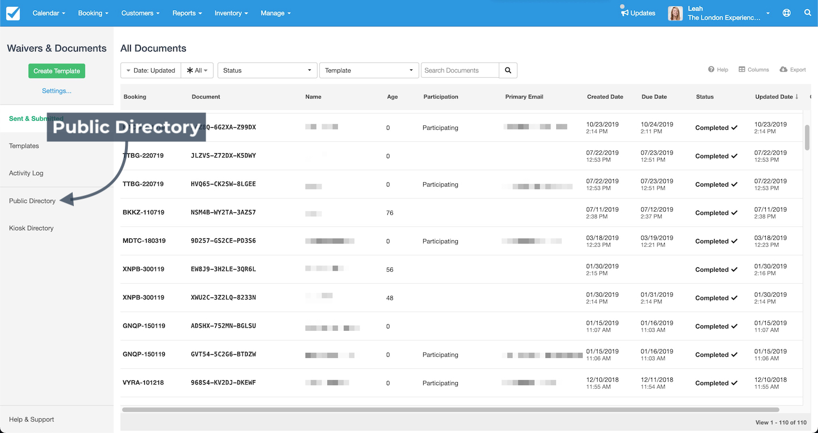The height and width of the screenshot is (433, 818).
Task: Open booking VYRA-101218
Action: click(143, 383)
